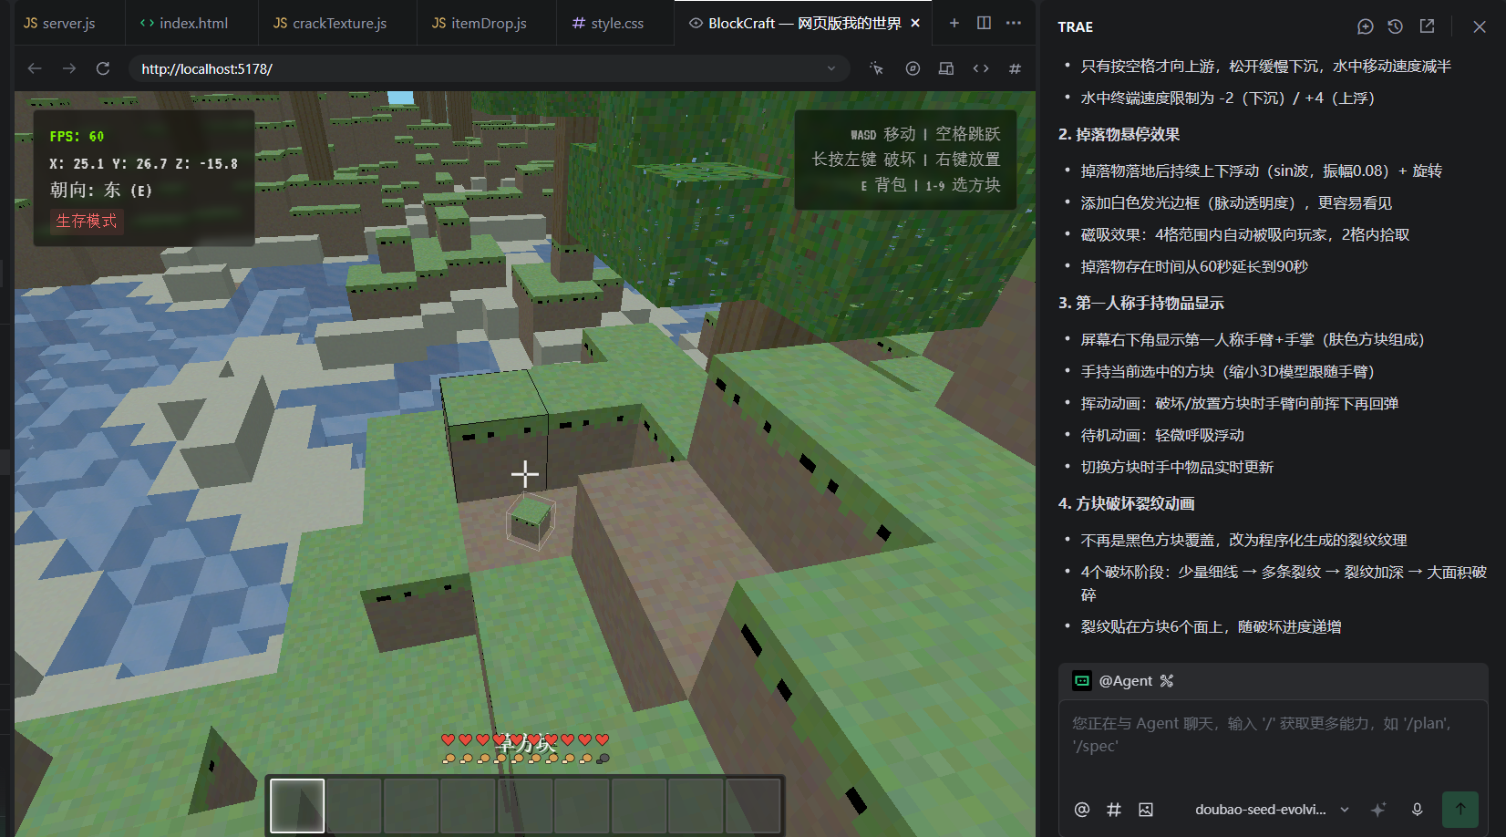The width and height of the screenshot is (1506, 837).
Task: Open the crackTexture.js tab
Action: pyautogui.click(x=330, y=23)
